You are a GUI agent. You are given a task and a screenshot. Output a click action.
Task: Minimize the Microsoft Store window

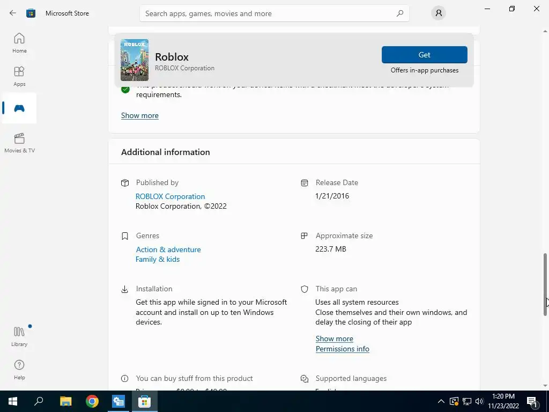(x=487, y=9)
